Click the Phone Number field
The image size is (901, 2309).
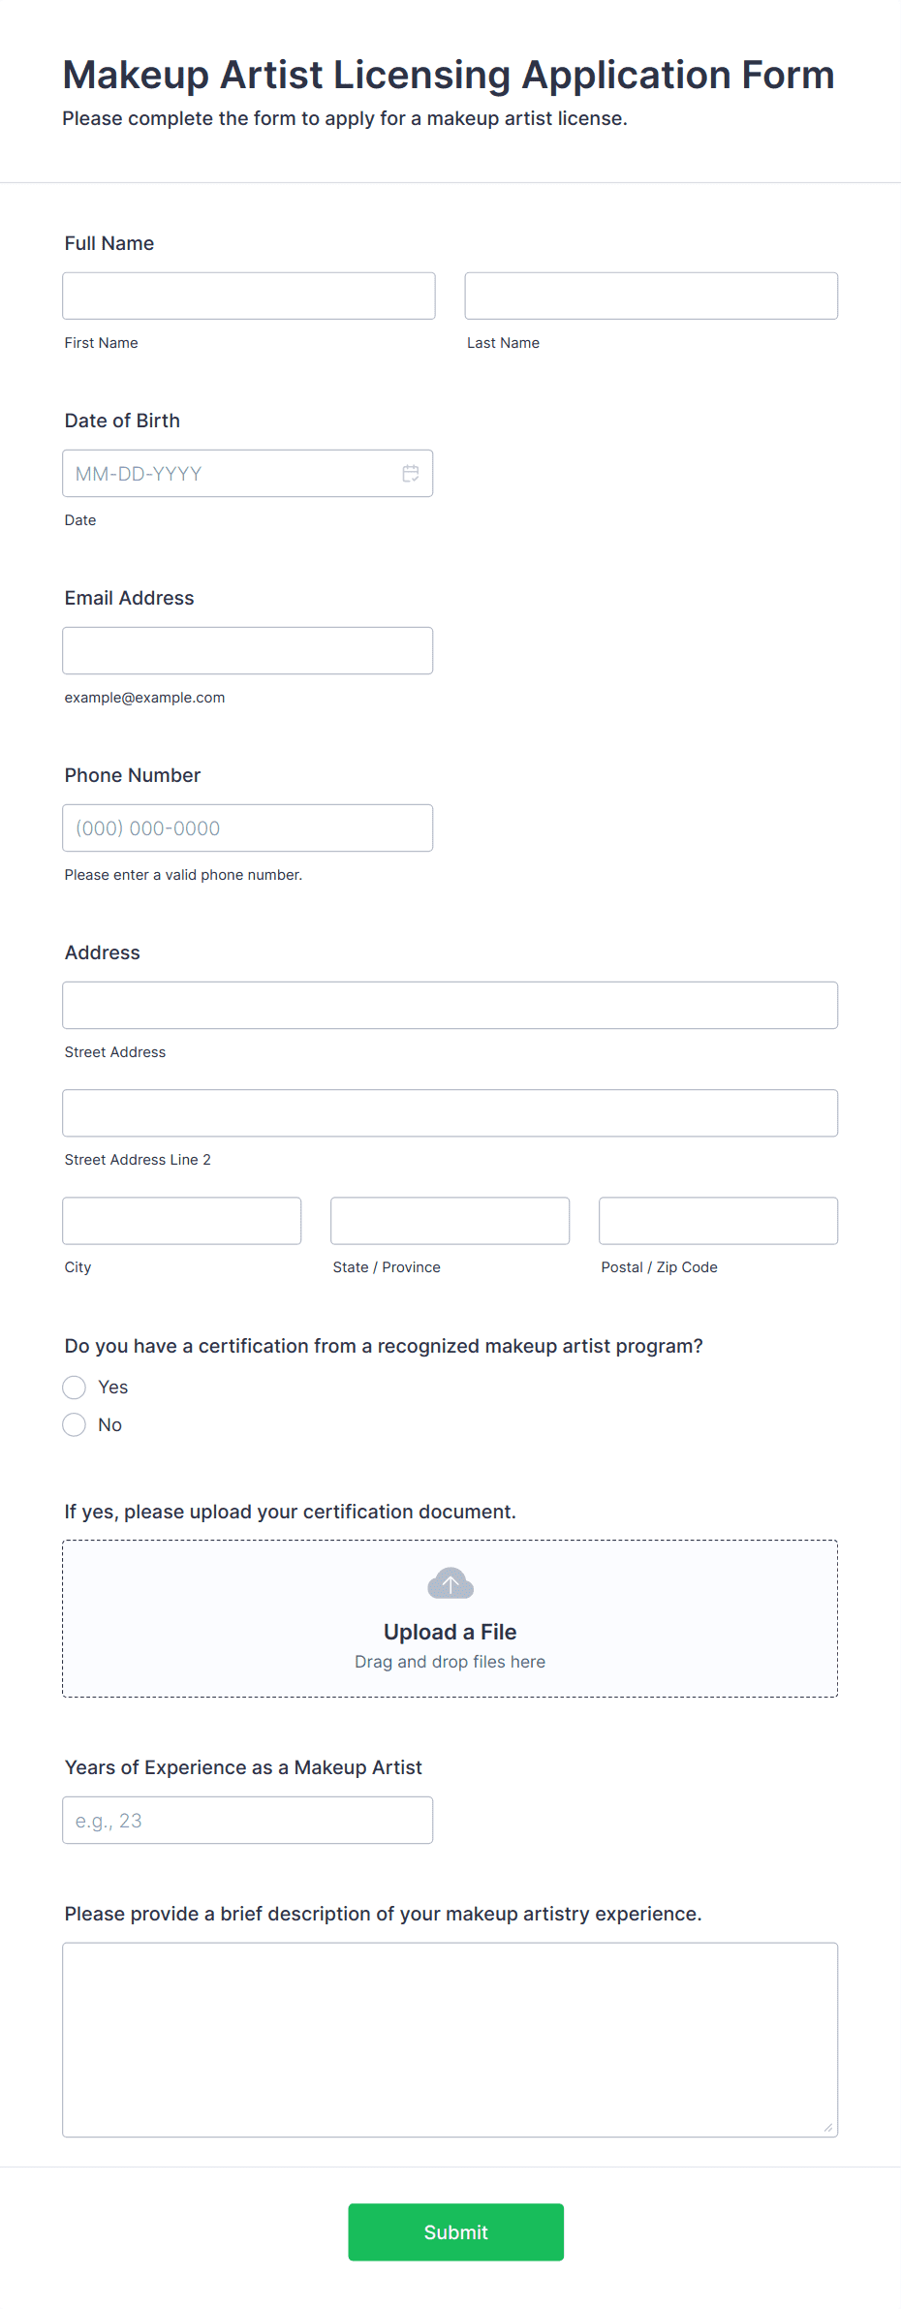click(x=248, y=827)
